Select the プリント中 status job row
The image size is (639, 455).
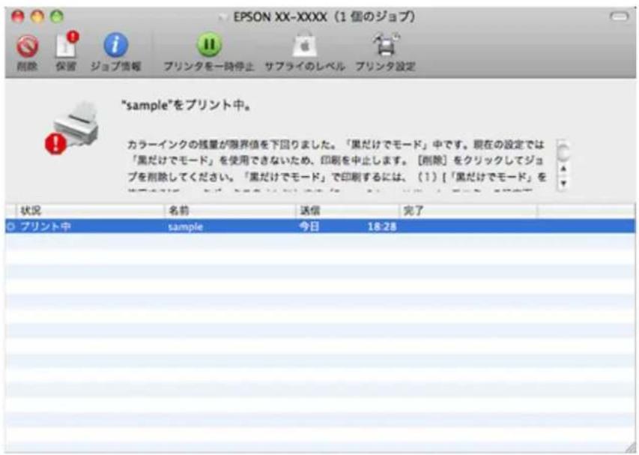click(320, 226)
